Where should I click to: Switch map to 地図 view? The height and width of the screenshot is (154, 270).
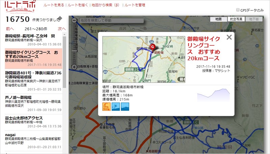coord(218,19)
